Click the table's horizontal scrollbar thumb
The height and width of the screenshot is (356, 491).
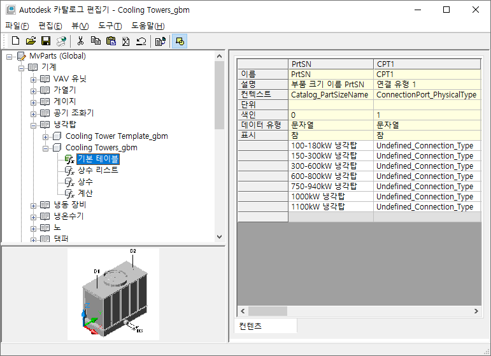tap(267, 311)
